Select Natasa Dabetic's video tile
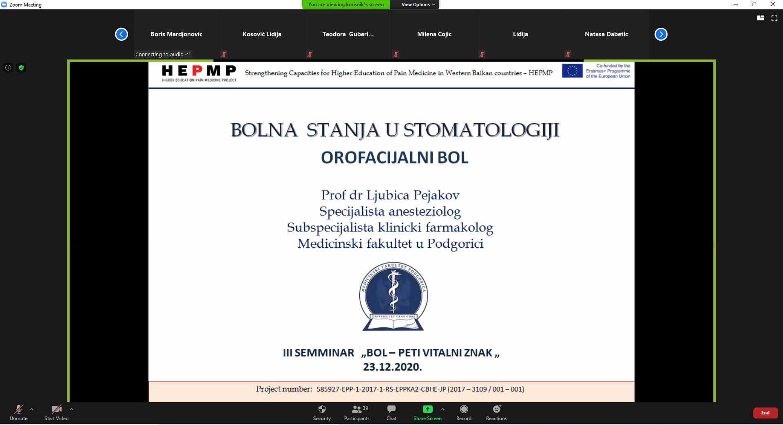 (606, 35)
